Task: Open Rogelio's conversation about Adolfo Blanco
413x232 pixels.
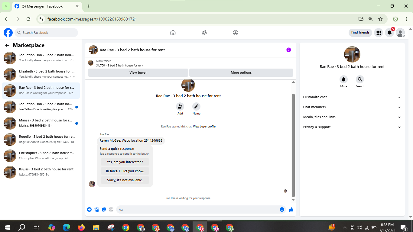Action: pyautogui.click(x=41, y=140)
